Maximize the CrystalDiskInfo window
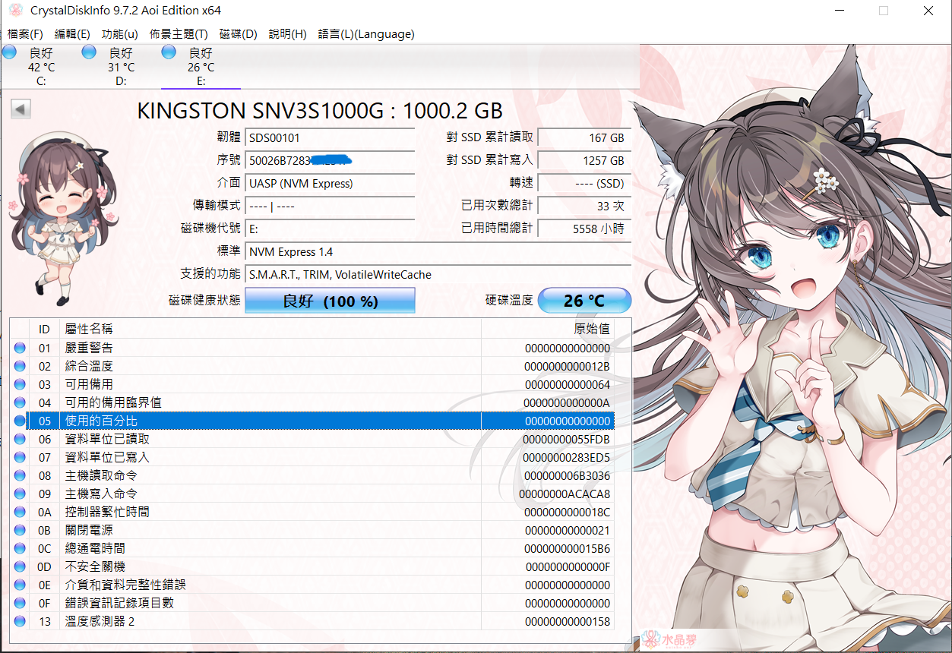The width and height of the screenshot is (952, 653). (884, 11)
